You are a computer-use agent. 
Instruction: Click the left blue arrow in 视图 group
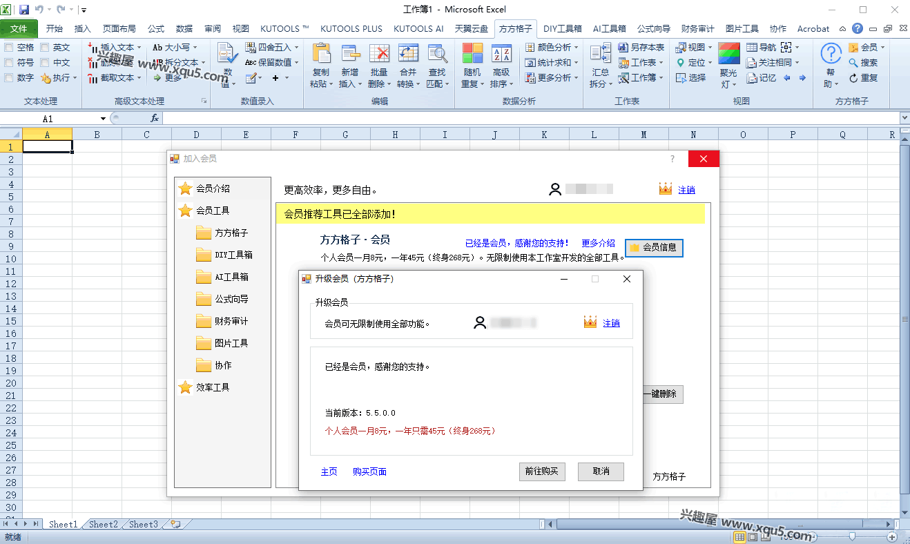pyautogui.click(x=787, y=78)
